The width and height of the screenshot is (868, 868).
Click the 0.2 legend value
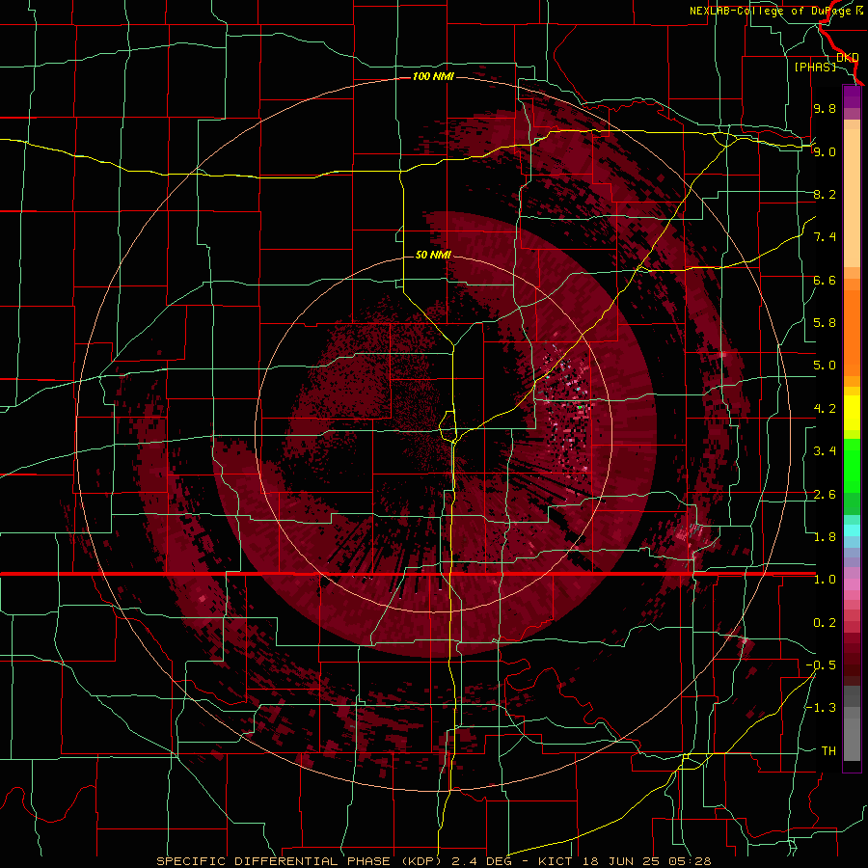coord(825,623)
